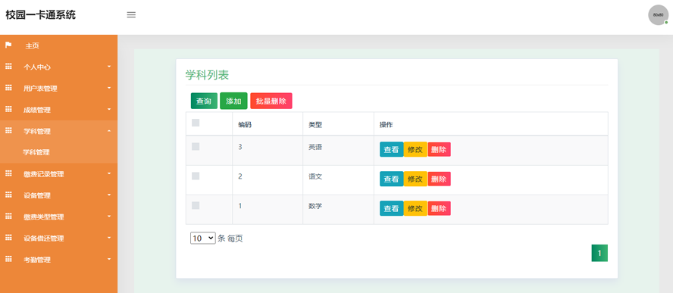The image size is (673, 293).
Task: Click the 添加 button
Action: [x=233, y=101]
